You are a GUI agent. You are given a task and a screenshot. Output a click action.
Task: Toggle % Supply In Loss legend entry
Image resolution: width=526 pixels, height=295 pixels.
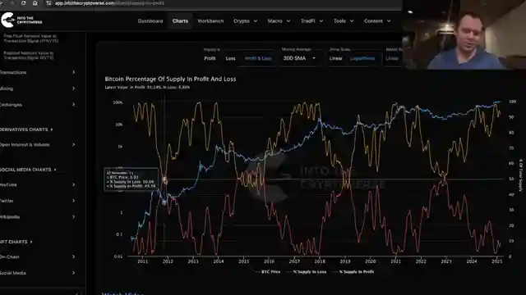pos(307,271)
